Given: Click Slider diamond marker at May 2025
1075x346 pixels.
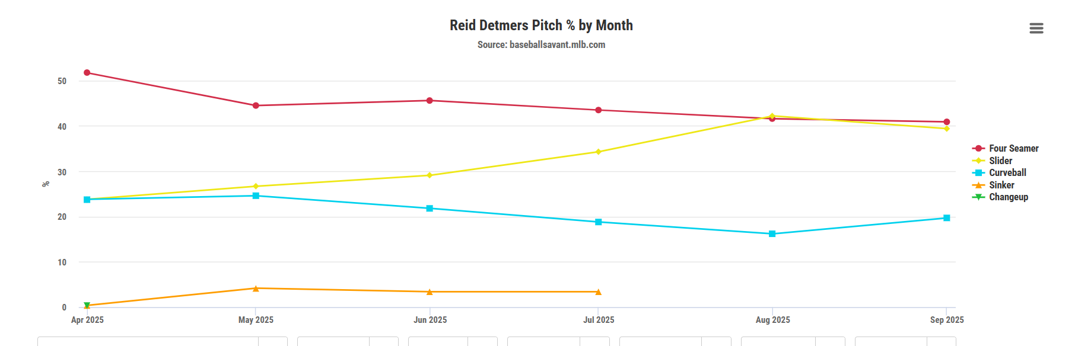Looking at the screenshot, I should pyautogui.click(x=256, y=187).
